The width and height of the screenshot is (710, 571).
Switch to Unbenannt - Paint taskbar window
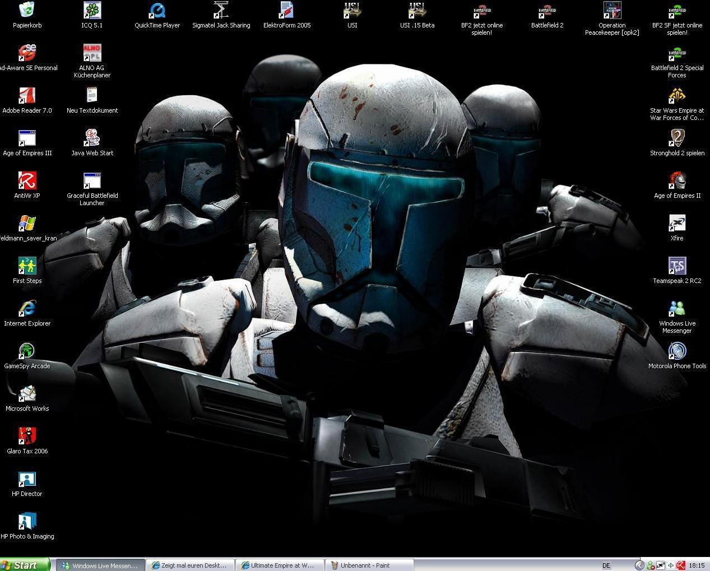369,565
